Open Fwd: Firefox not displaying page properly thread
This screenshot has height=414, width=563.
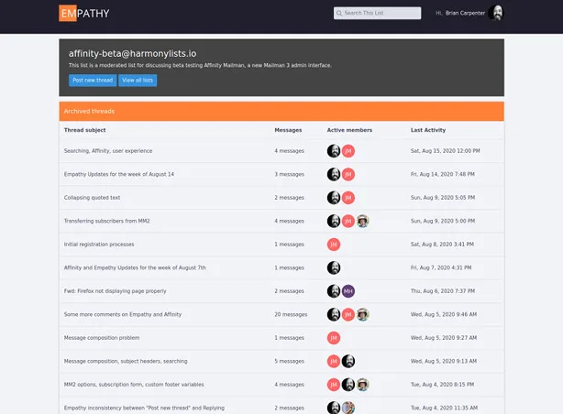115,290
